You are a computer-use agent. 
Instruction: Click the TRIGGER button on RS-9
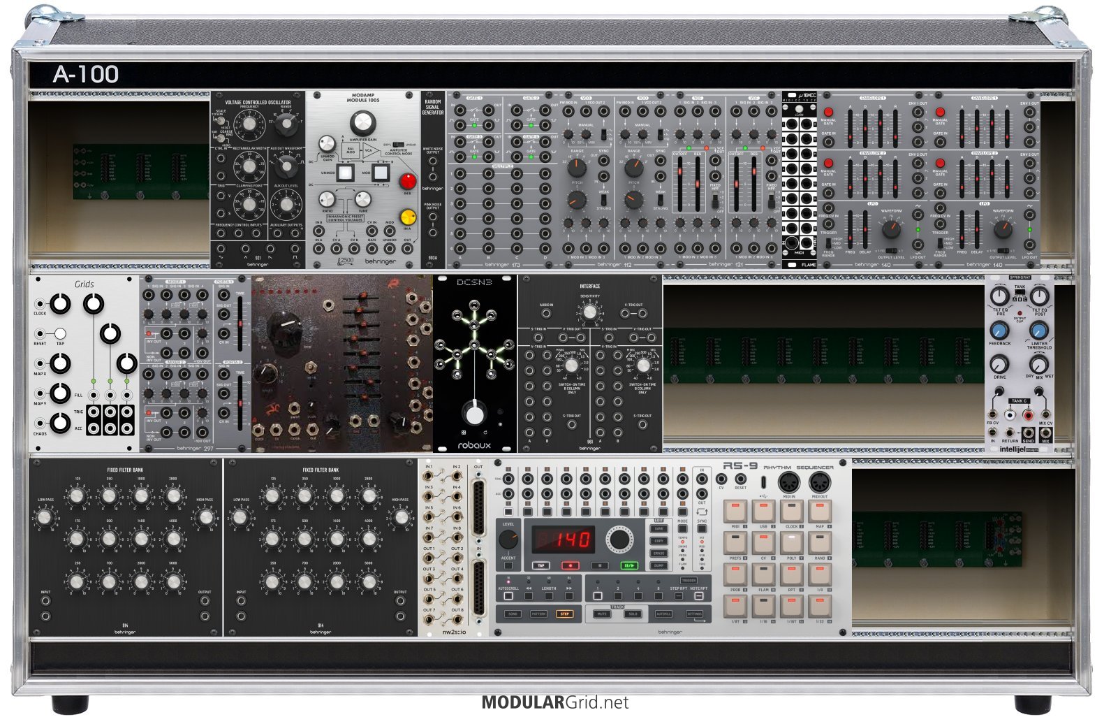click(689, 581)
